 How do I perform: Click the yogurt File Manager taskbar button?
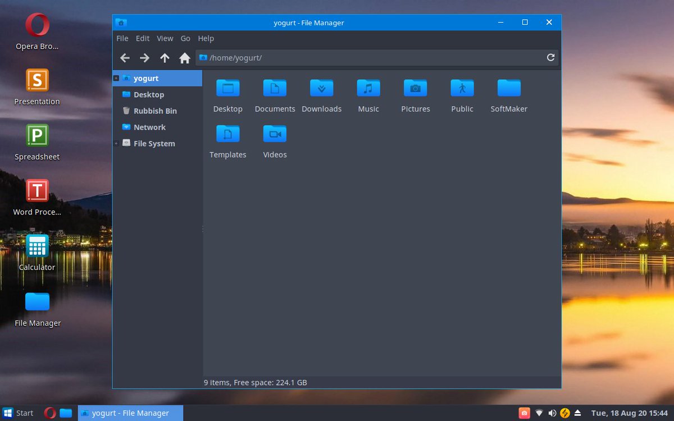(130, 413)
